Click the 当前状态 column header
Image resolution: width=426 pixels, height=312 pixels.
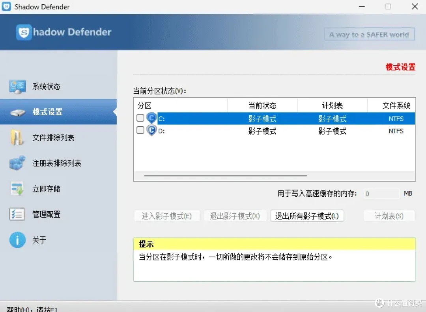coord(262,105)
